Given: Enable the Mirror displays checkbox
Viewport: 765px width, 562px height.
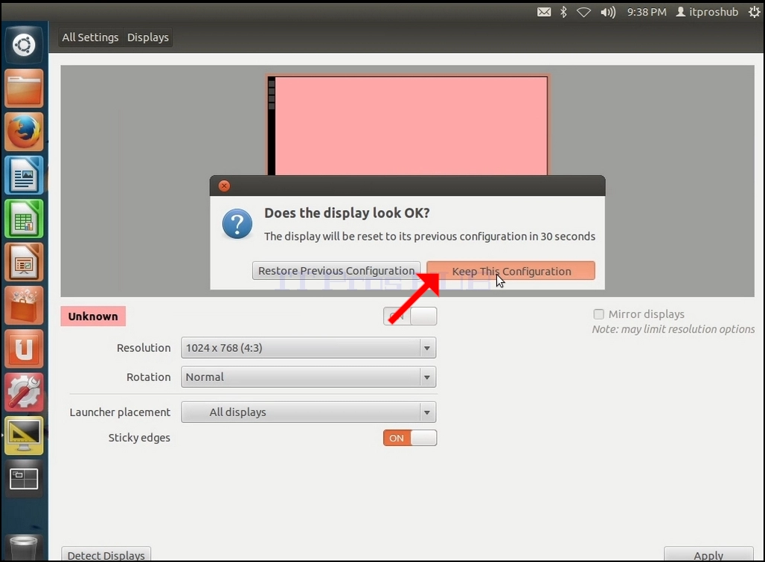Looking at the screenshot, I should click(x=598, y=314).
